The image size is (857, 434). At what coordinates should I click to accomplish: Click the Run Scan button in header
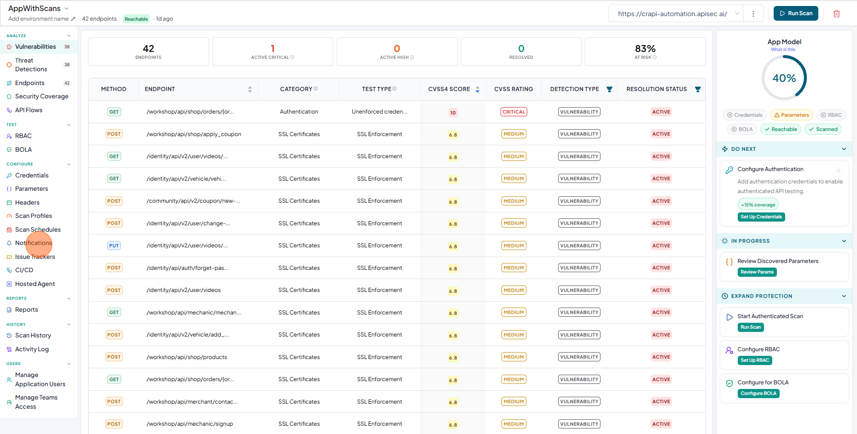796,13
